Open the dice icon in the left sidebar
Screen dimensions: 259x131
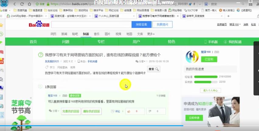[2, 79]
